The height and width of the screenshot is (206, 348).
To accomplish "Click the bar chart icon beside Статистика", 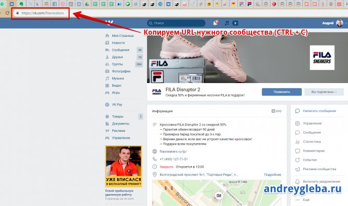I will [x=298, y=142].
